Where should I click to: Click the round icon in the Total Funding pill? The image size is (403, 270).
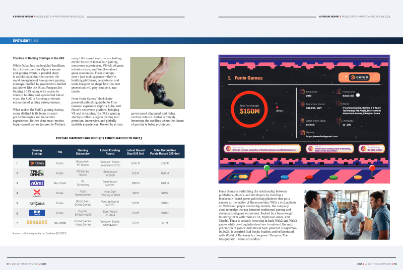pos(363,149)
